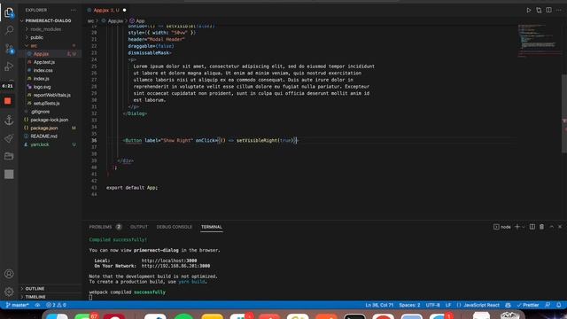The image size is (567, 319).
Task: Click the editor vertical scrollbar
Action: [x=564, y=113]
